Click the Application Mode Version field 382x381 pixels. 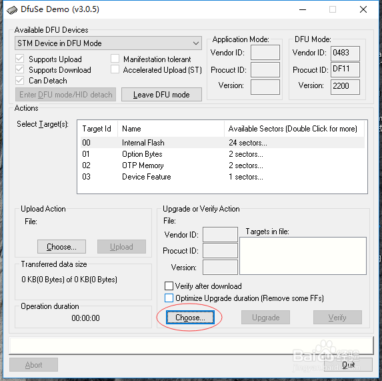click(265, 87)
